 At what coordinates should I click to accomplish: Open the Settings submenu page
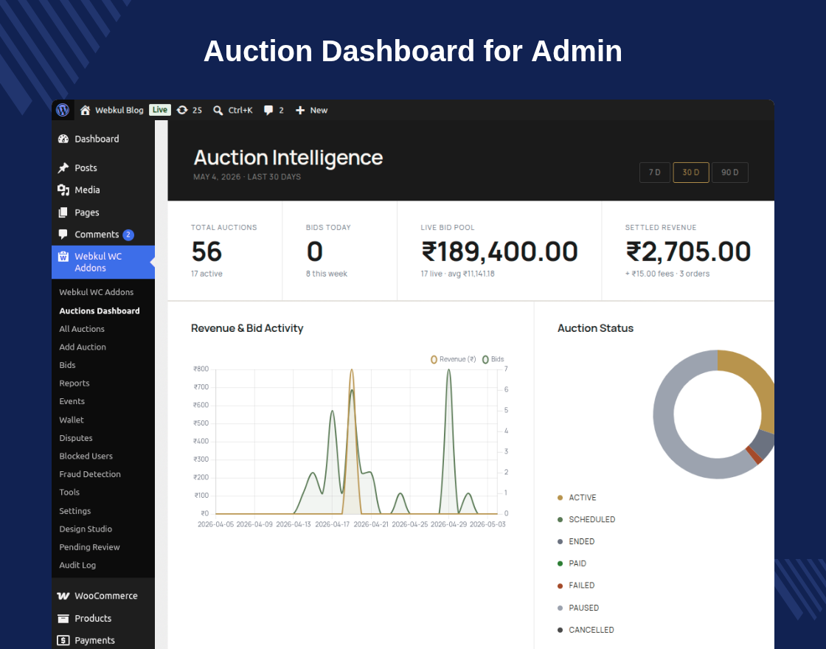point(74,511)
